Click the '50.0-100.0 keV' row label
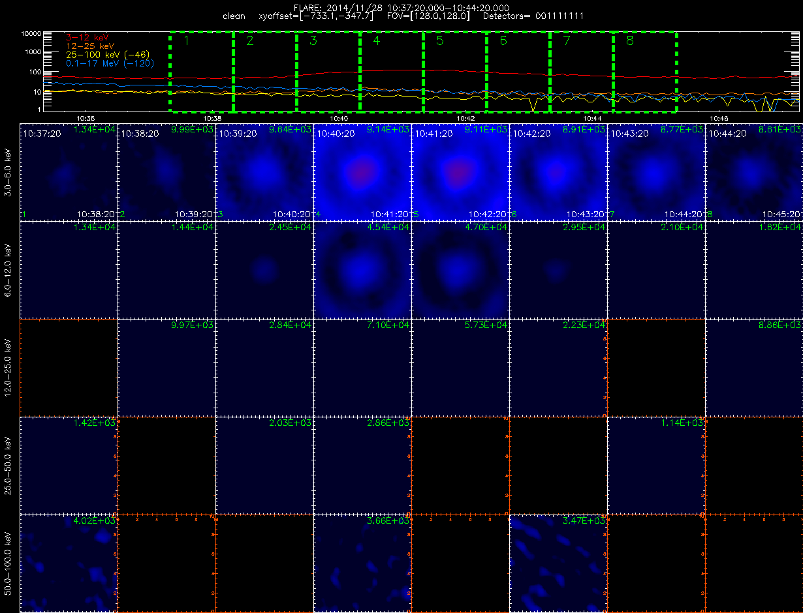The image size is (803, 613). (8, 563)
